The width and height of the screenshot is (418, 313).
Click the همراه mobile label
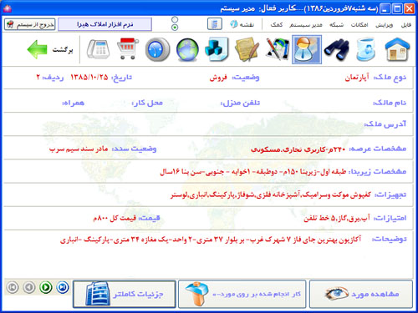pyautogui.click(x=73, y=103)
